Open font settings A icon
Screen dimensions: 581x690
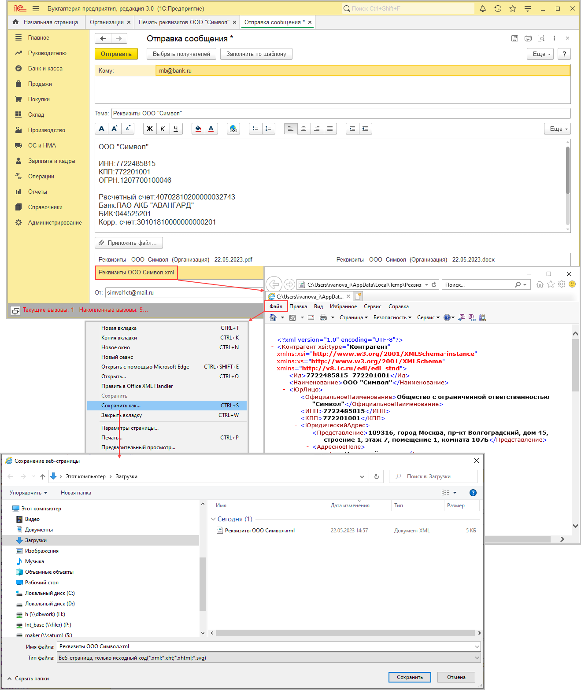[102, 129]
